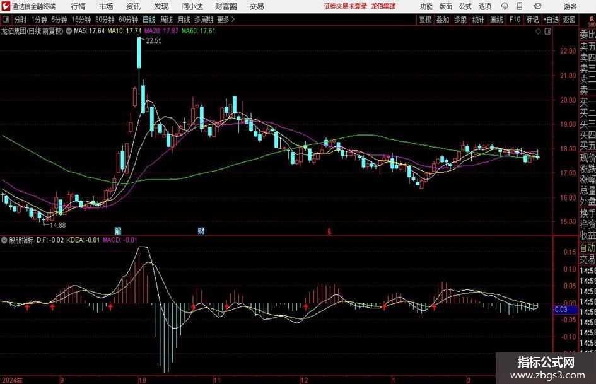Click the 龙佰集团 stock name in title bar
This screenshot has width=596, height=384.
[383, 6]
